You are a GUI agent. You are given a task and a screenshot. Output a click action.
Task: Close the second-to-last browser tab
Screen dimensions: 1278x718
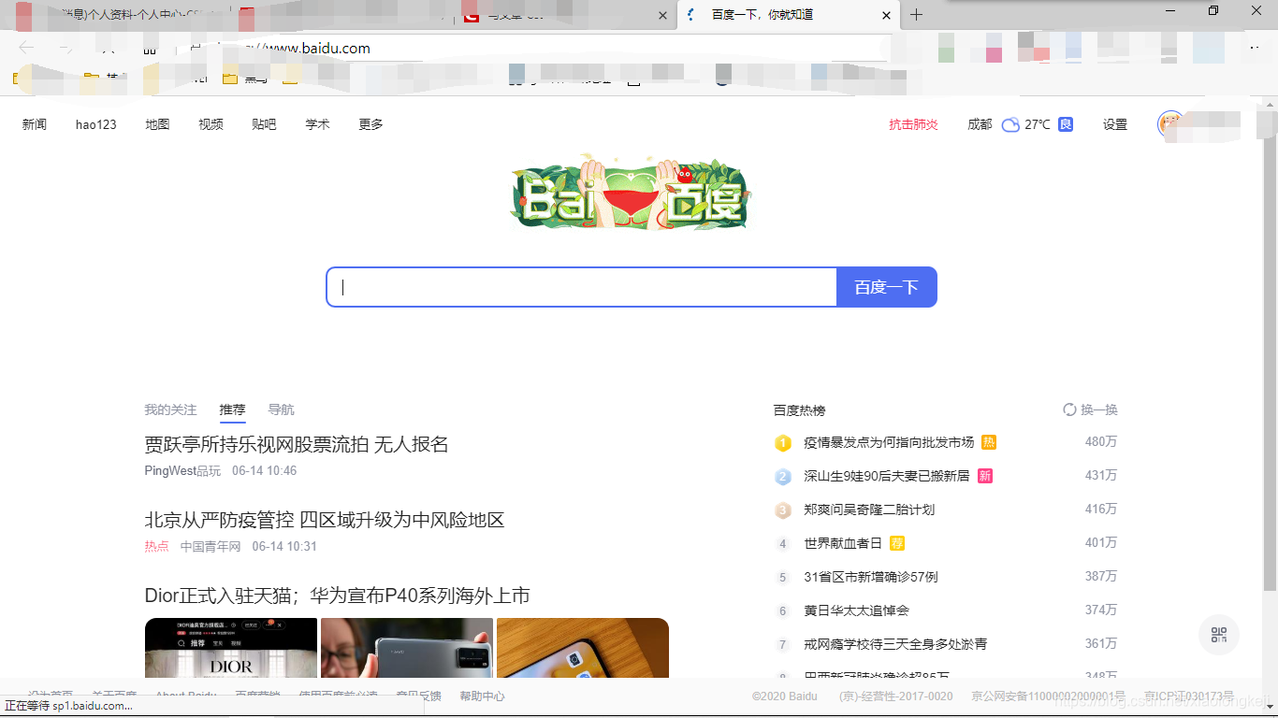(663, 15)
